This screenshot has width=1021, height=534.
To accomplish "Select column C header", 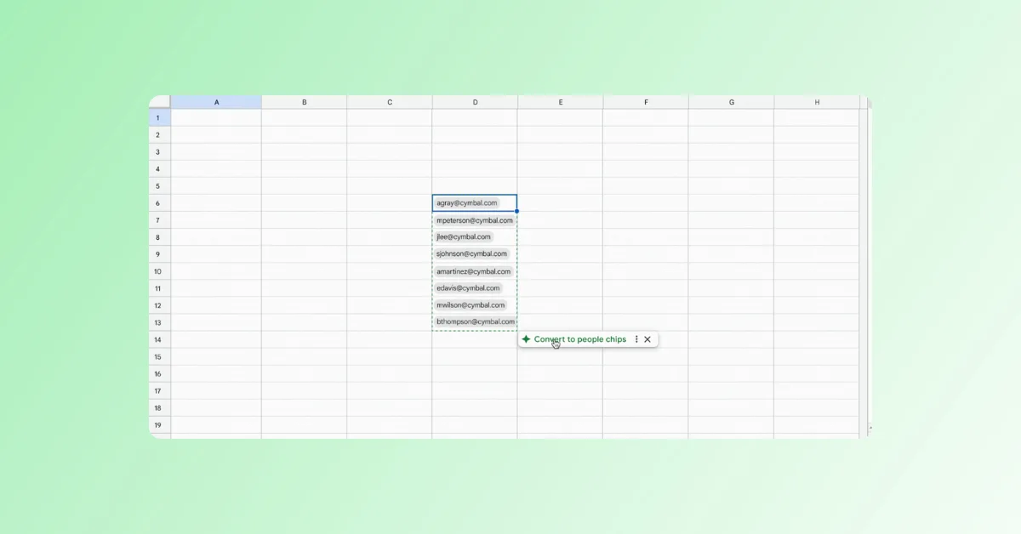I will [x=390, y=102].
